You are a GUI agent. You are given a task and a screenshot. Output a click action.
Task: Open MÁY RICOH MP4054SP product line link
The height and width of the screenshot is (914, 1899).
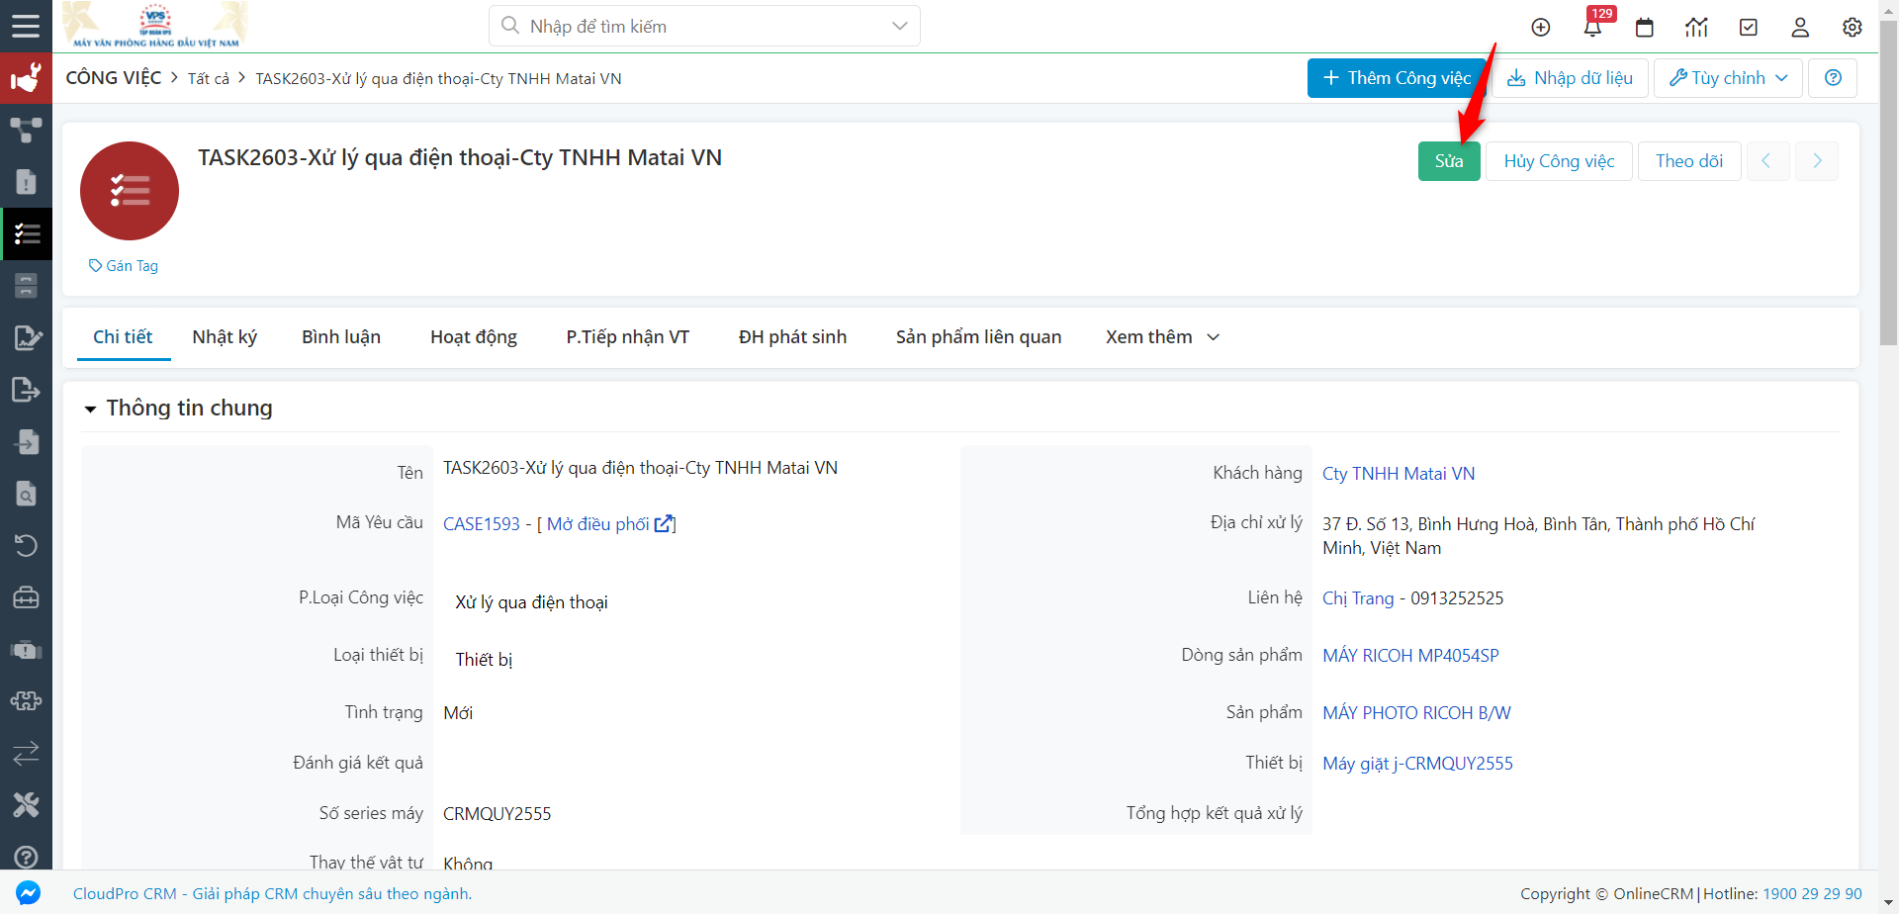click(1410, 656)
